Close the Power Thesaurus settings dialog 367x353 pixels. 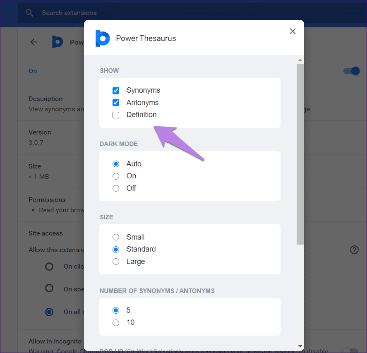click(293, 31)
